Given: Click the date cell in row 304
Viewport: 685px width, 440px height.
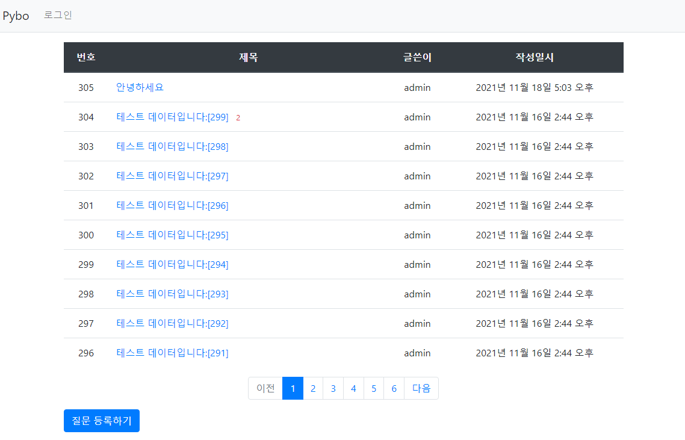Looking at the screenshot, I should [x=535, y=117].
